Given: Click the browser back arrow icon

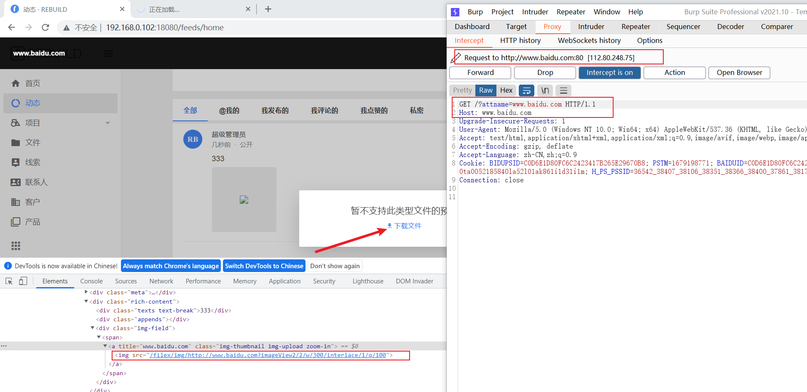Looking at the screenshot, I should (x=11, y=27).
